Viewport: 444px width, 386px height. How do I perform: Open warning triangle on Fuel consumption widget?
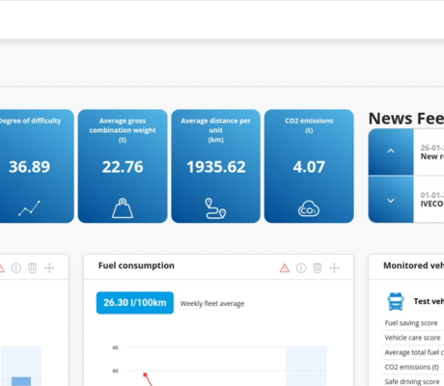click(285, 268)
